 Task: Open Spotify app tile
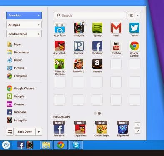click(97, 28)
